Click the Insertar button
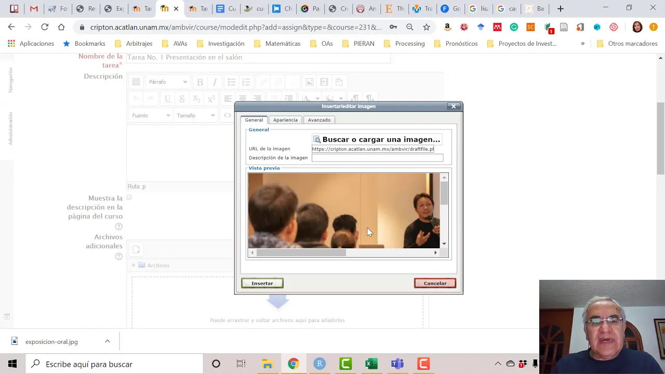This screenshot has width=665, height=374. [x=262, y=283]
